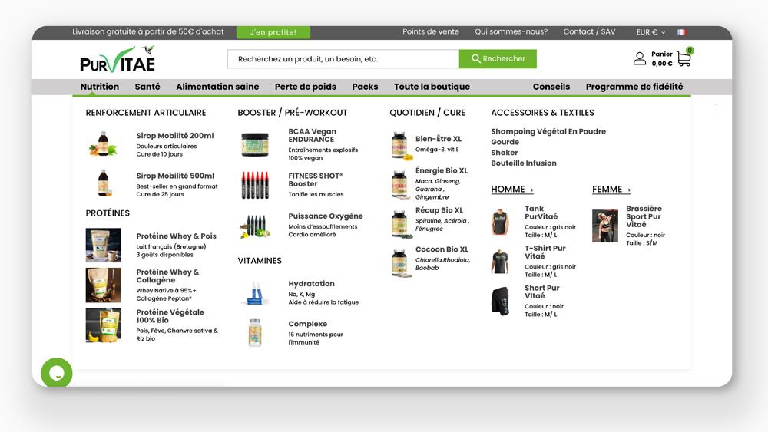Open Protéine Végétale 100% Bio title
This screenshot has width=768, height=432.
tap(170, 316)
